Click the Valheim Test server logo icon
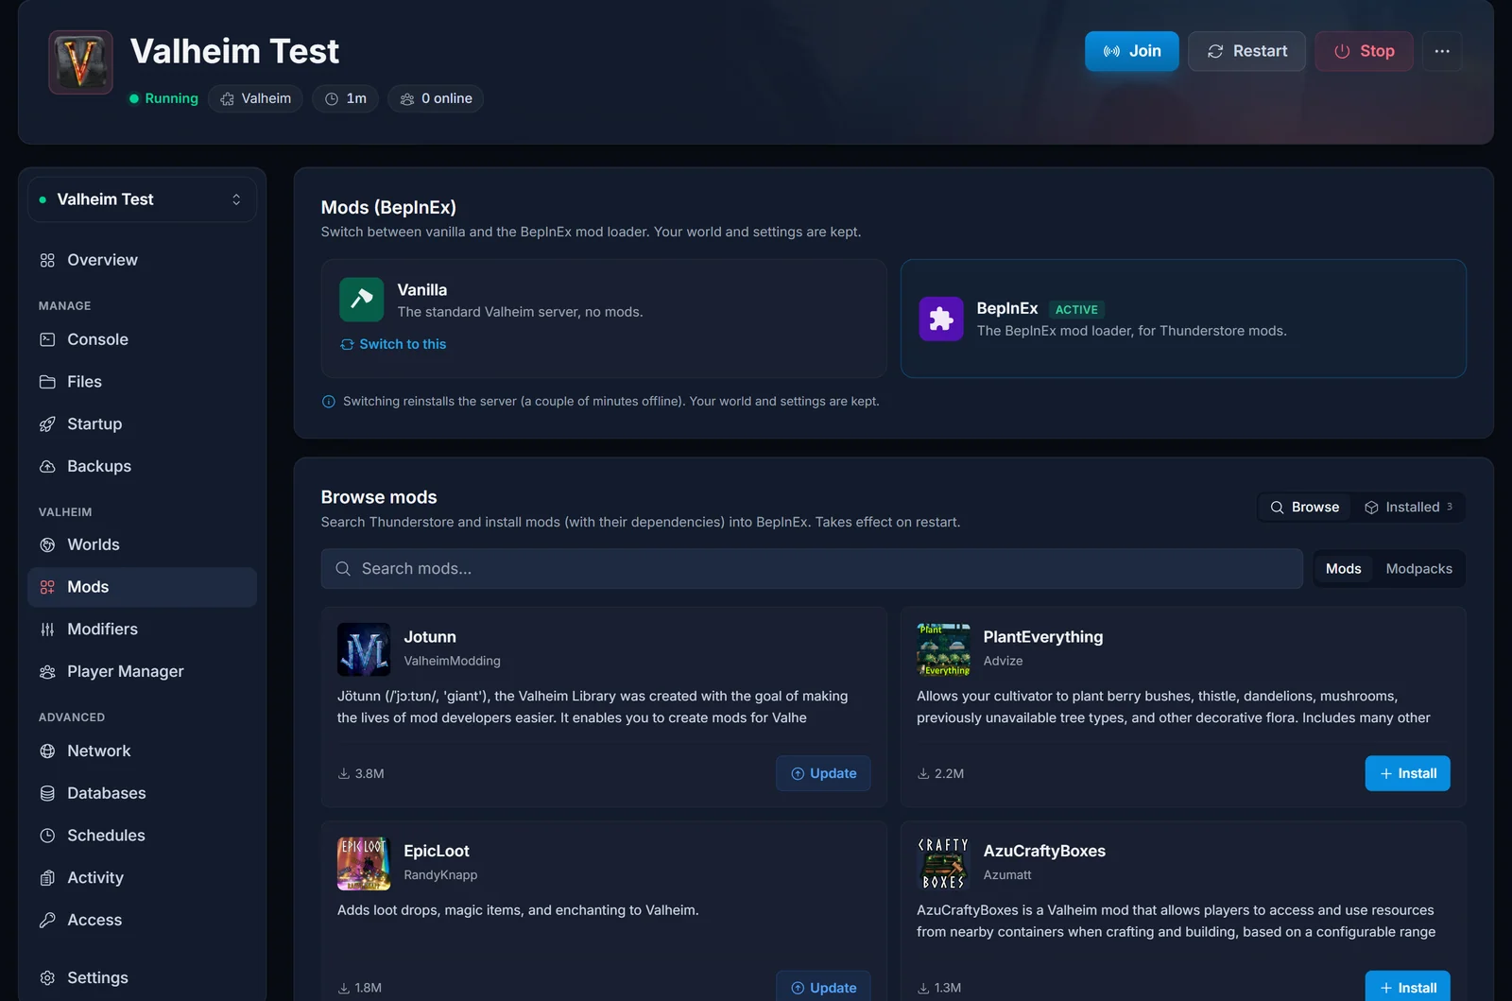The height and width of the screenshot is (1001, 1512). click(x=80, y=62)
